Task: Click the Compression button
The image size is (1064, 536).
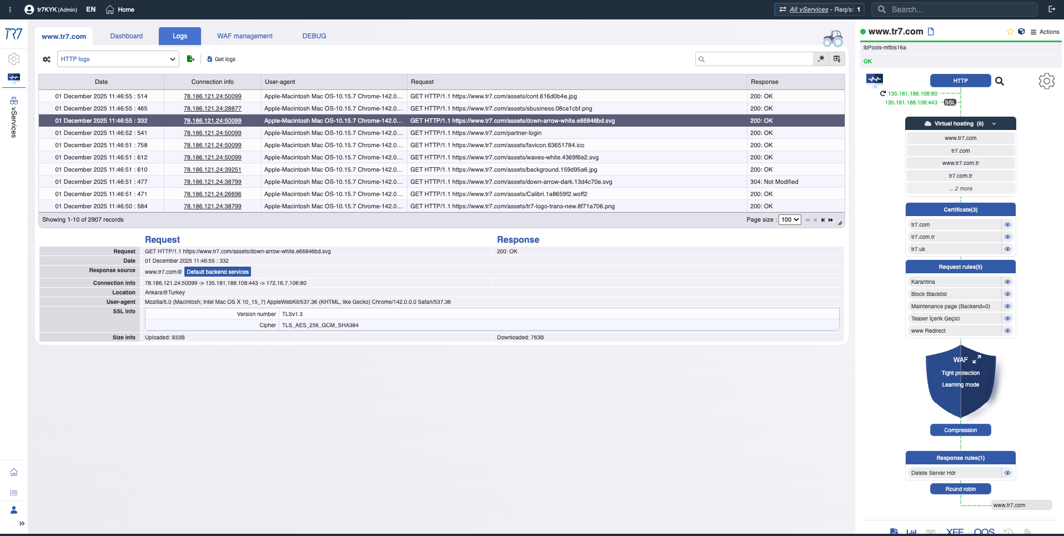Action: point(961,430)
